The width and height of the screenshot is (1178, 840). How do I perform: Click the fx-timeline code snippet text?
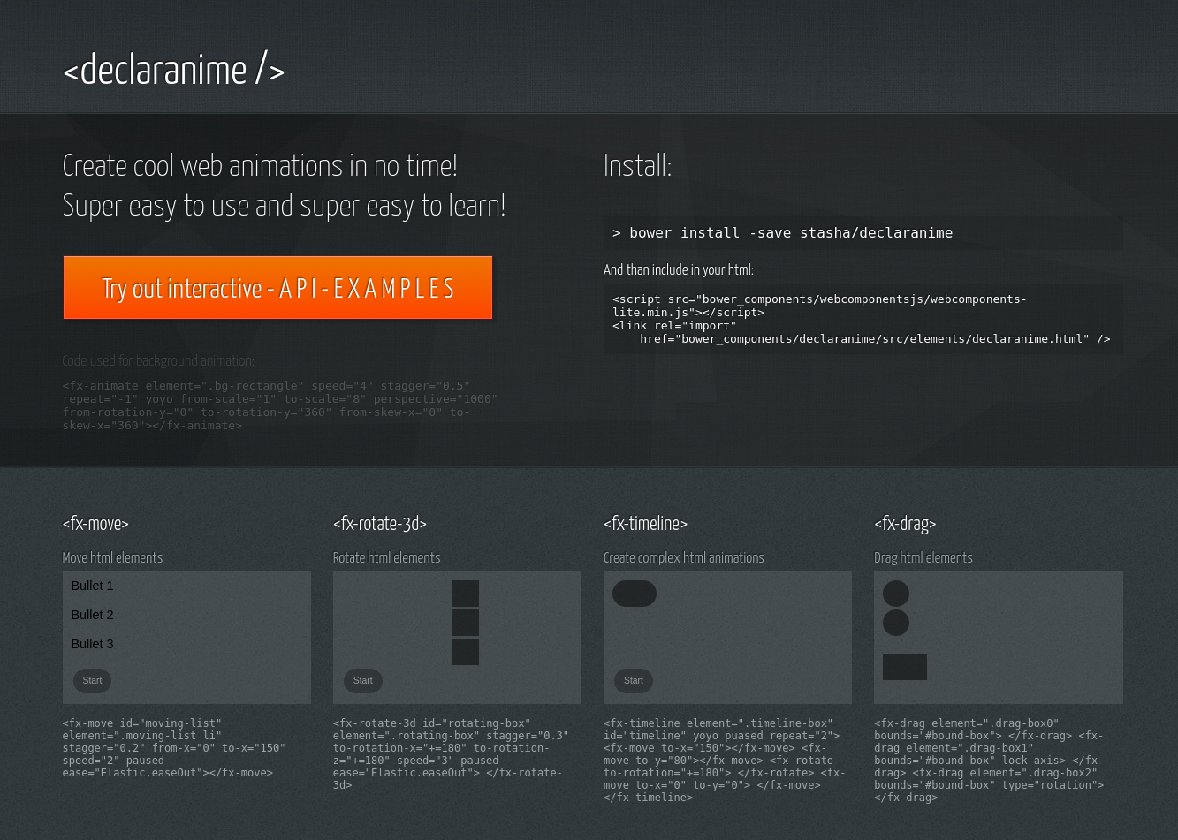[x=725, y=761]
